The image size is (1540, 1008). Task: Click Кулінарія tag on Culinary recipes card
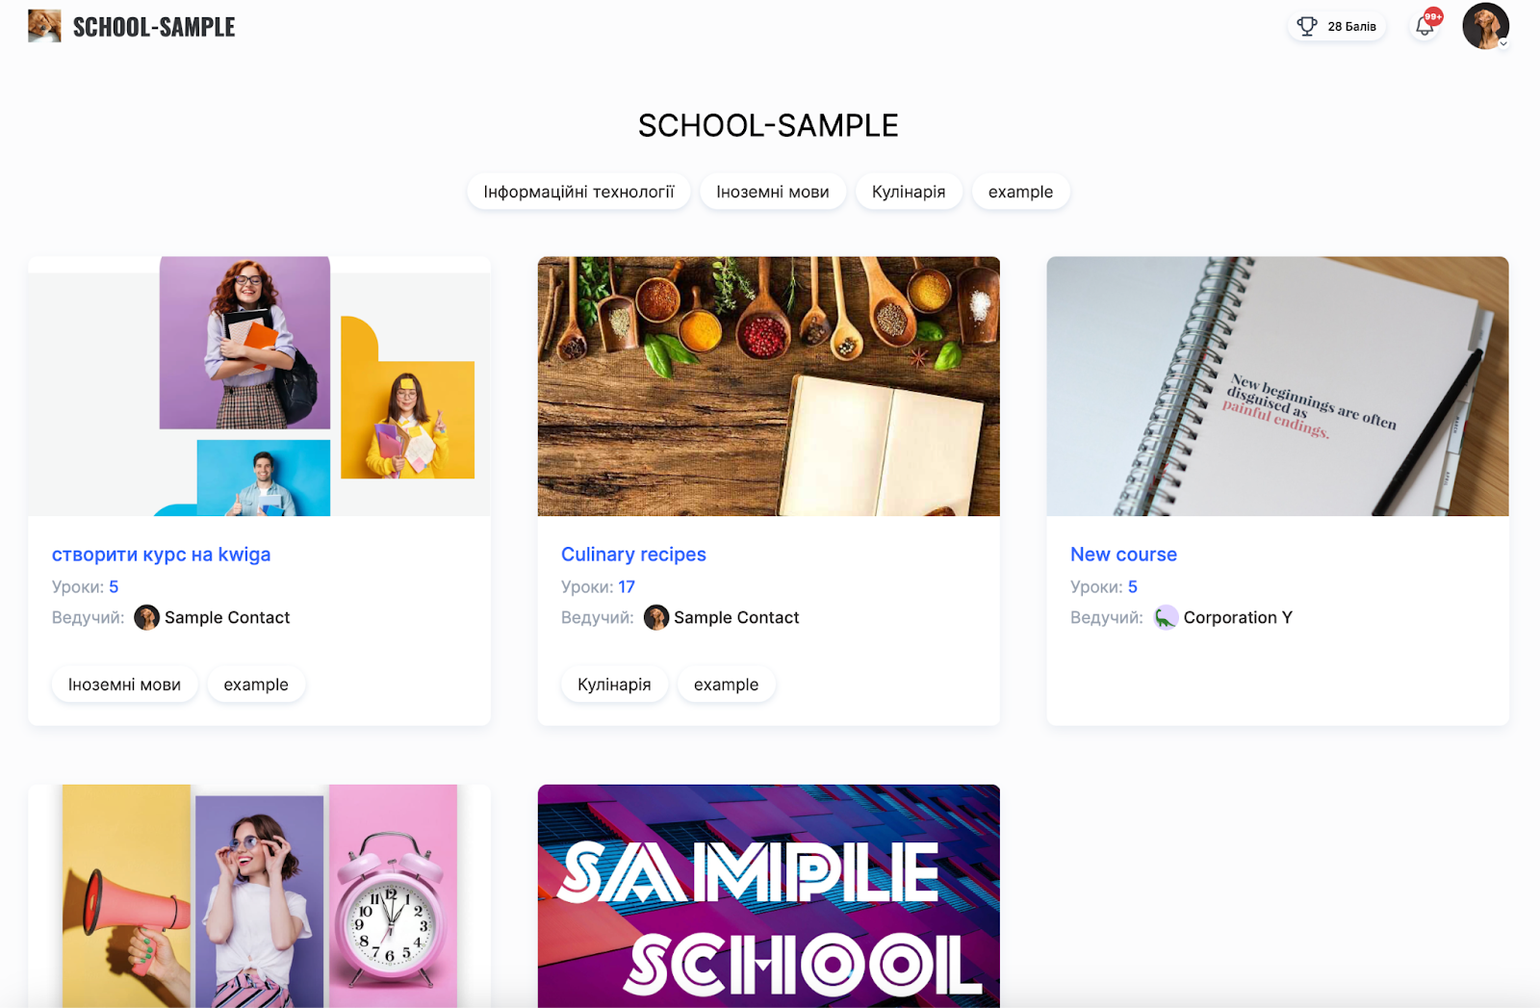click(x=614, y=685)
